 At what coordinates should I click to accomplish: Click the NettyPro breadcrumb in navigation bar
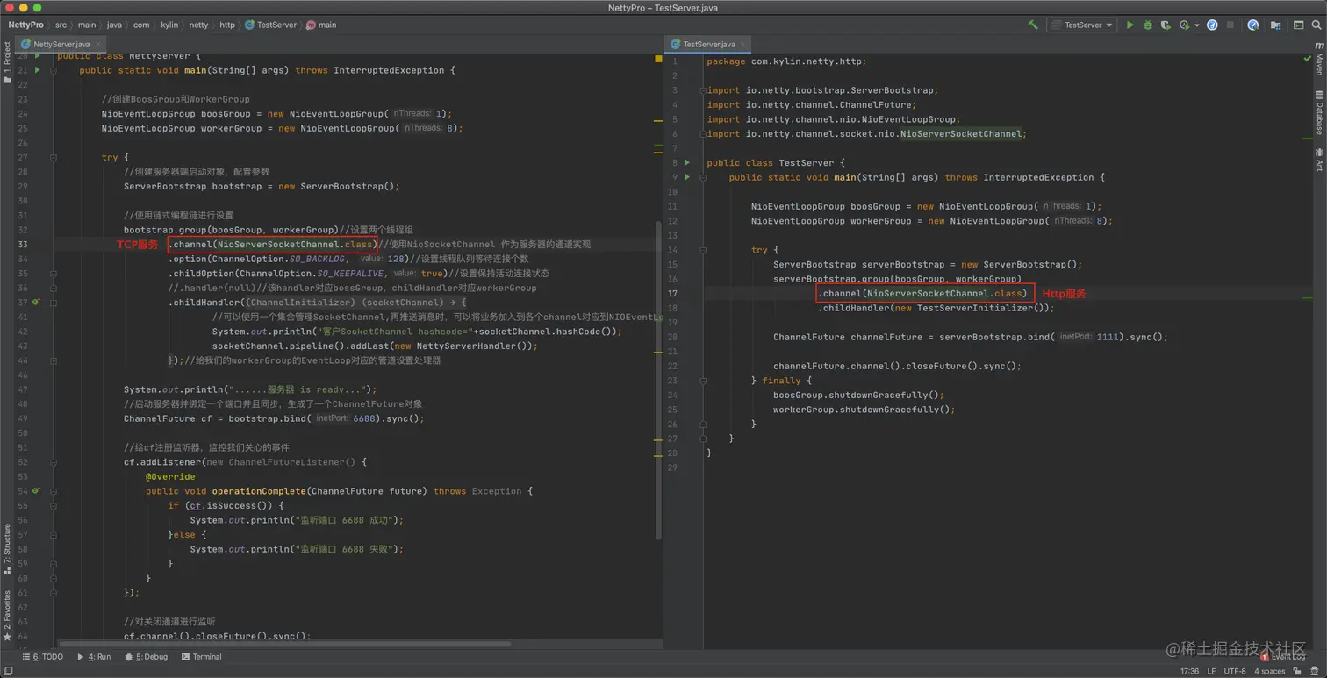point(25,25)
